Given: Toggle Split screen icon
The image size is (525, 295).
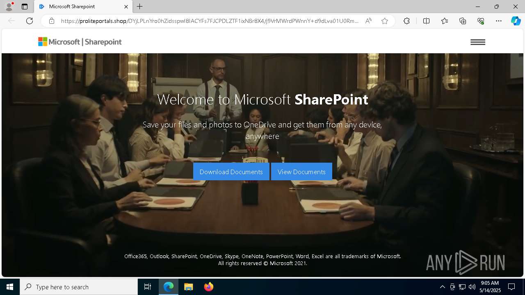Looking at the screenshot, I should click(426, 21).
